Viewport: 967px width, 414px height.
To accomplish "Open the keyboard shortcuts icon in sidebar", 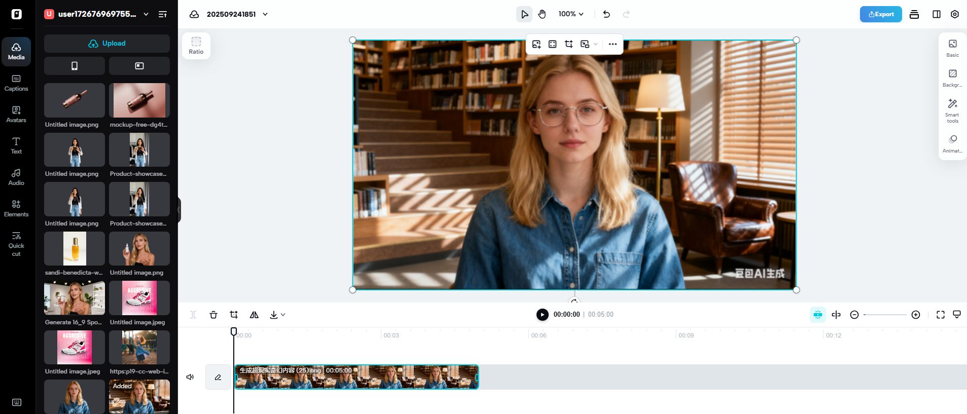I will pos(17,402).
